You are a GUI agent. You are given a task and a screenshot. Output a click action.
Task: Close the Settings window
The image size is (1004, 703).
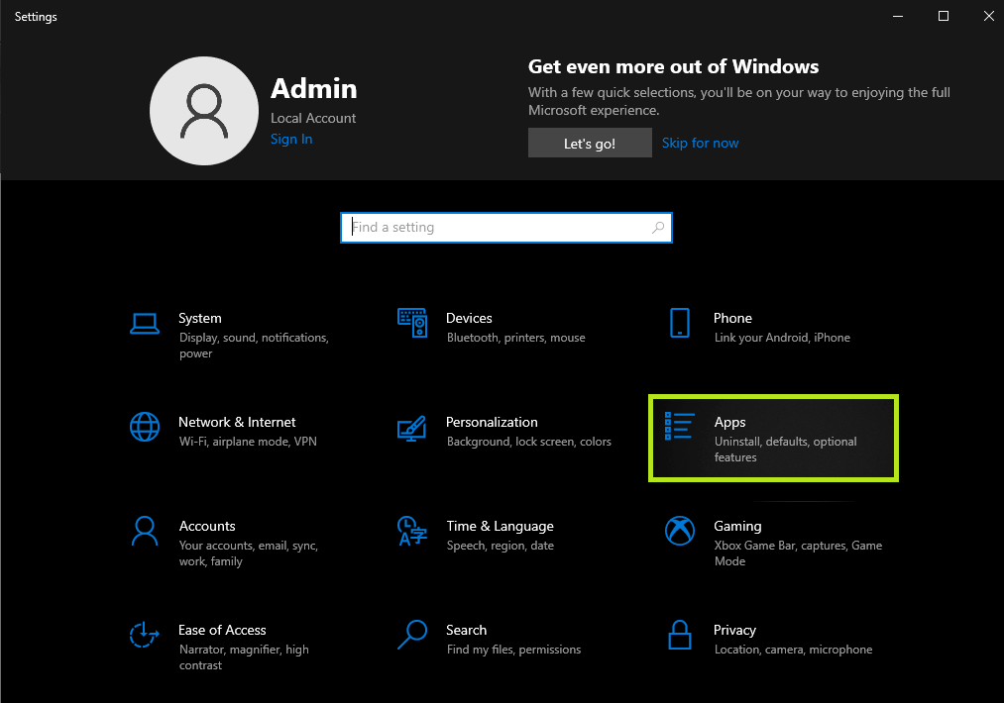coord(988,16)
